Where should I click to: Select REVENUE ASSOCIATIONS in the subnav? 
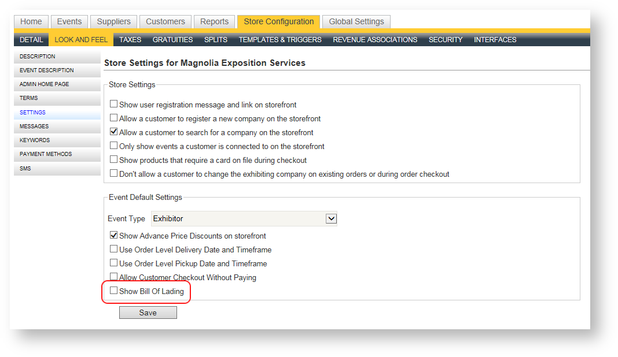click(x=375, y=40)
